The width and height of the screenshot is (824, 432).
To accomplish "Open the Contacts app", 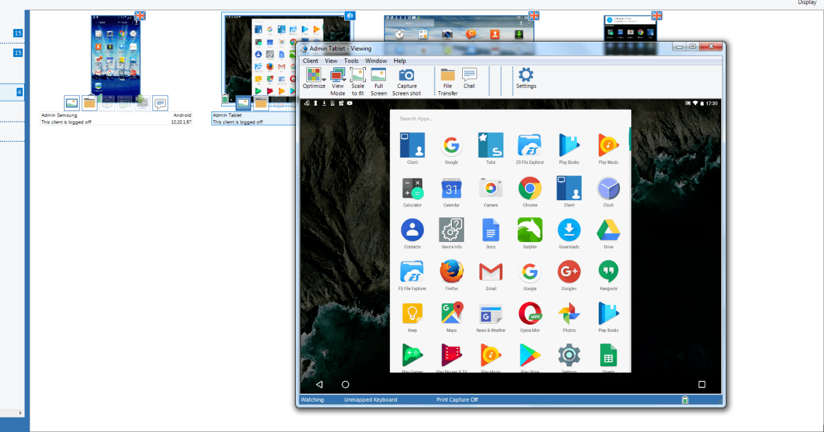I will [x=413, y=230].
